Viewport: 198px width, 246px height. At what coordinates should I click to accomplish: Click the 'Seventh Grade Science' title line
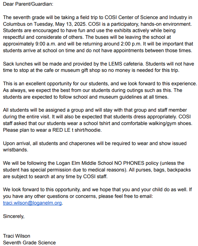coord(29,243)
